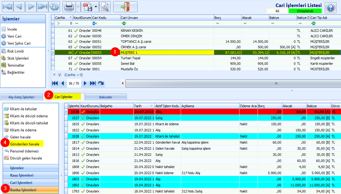Click CariNo column filter icon
Viewport: 341px width, 194px height.
coord(70,18)
